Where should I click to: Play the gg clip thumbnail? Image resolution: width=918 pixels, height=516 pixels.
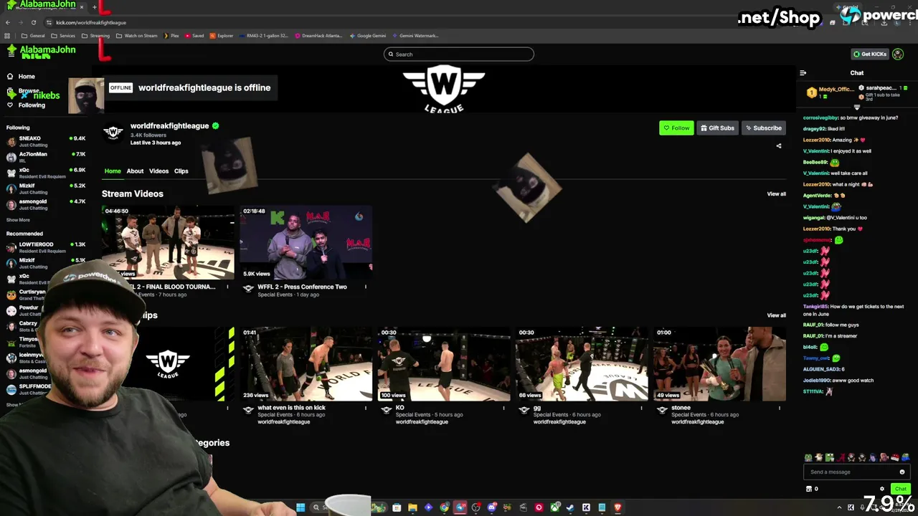pos(582,365)
